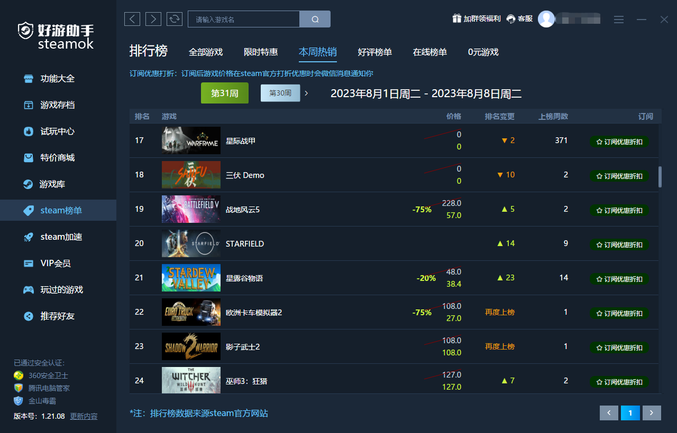Switch to 好评榜单 tab
Image resolution: width=677 pixels, height=433 pixels.
pos(375,52)
